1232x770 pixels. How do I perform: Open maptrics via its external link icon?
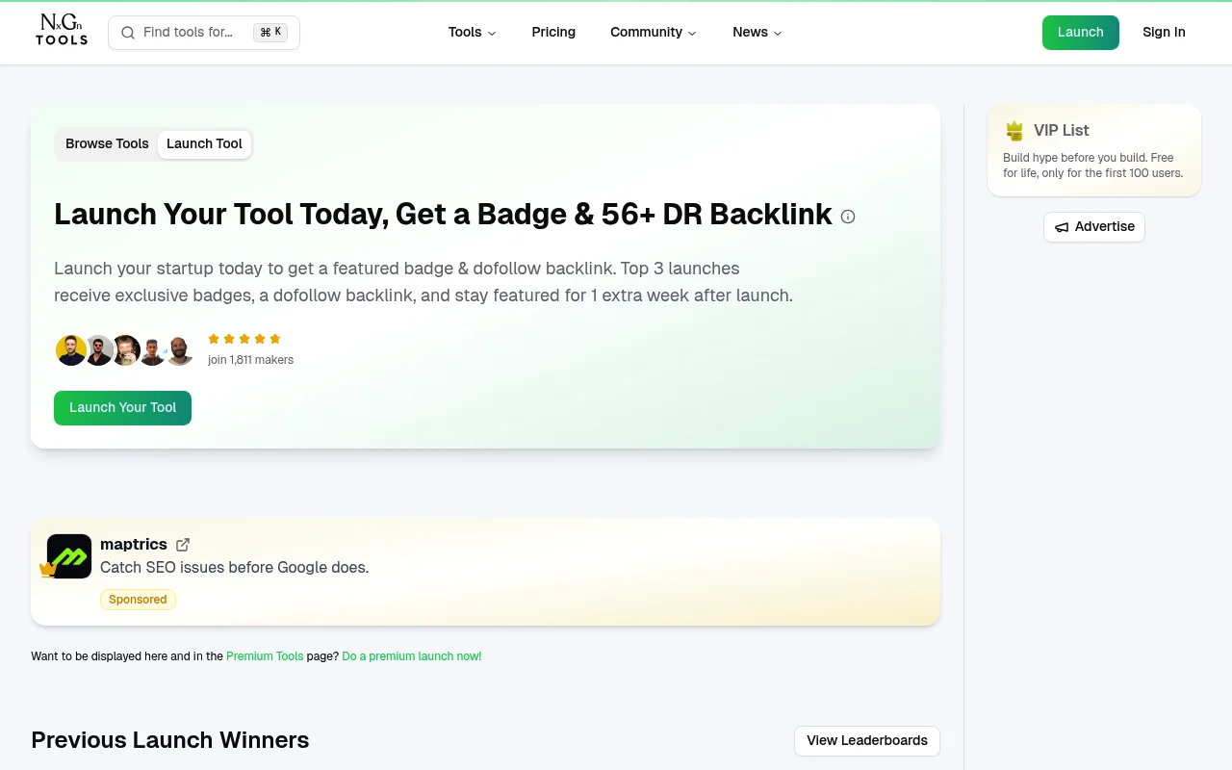pyautogui.click(x=183, y=544)
